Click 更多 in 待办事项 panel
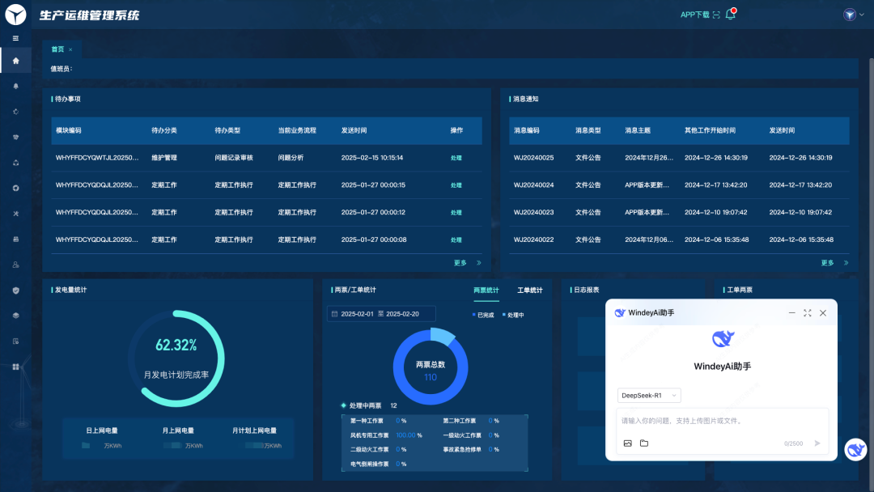This screenshot has width=874, height=492. (460, 263)
